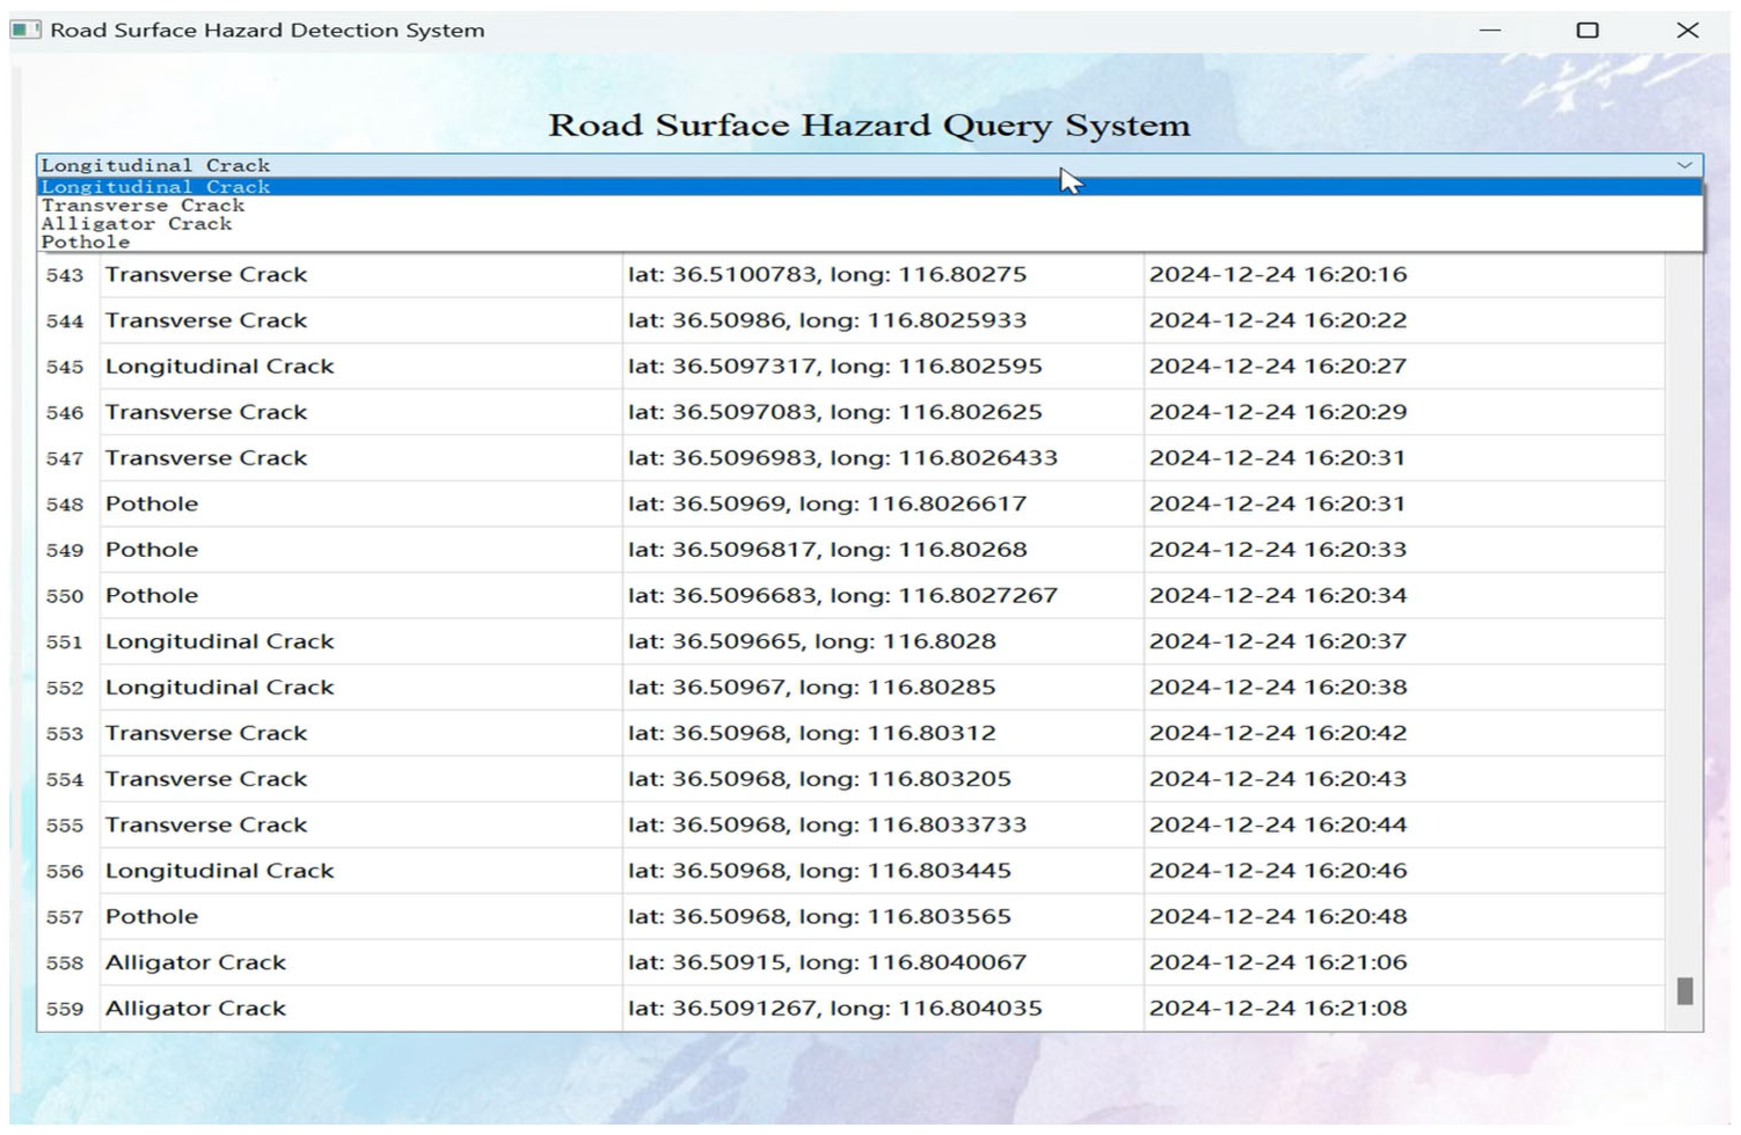The image size is (1741, 1135).
Task: Open the hazard type combo box arrow
Action: (x=1685, y=165)
